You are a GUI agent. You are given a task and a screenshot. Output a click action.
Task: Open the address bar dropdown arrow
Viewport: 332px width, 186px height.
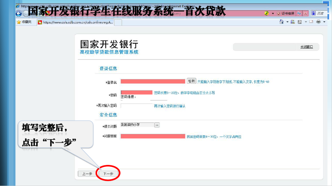[x=273, y=13]
